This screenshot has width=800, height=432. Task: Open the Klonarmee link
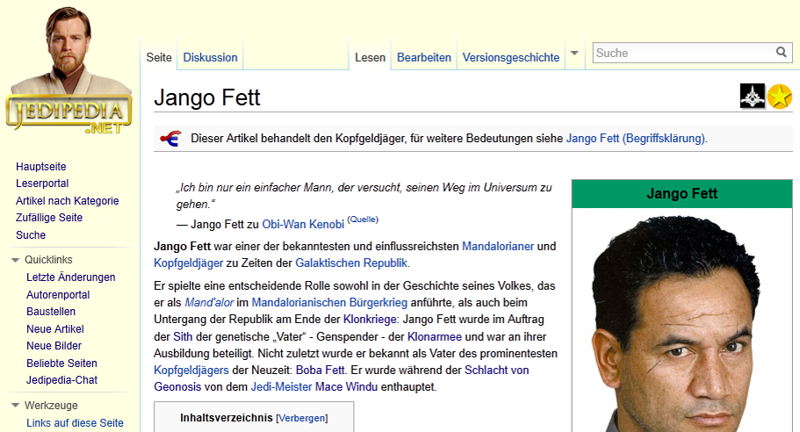tap(435, 336)
